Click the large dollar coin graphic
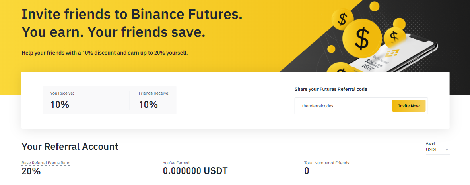 pyautogui.click(x=362, y=38)
